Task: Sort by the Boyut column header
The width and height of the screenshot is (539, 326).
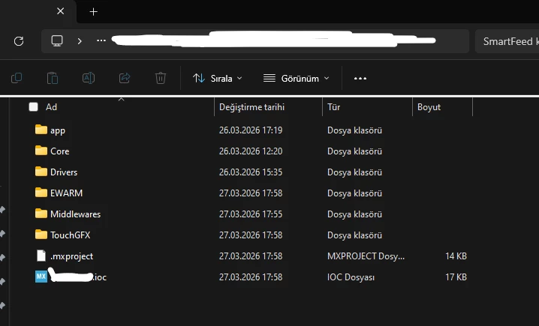Action: click(429, 107)
